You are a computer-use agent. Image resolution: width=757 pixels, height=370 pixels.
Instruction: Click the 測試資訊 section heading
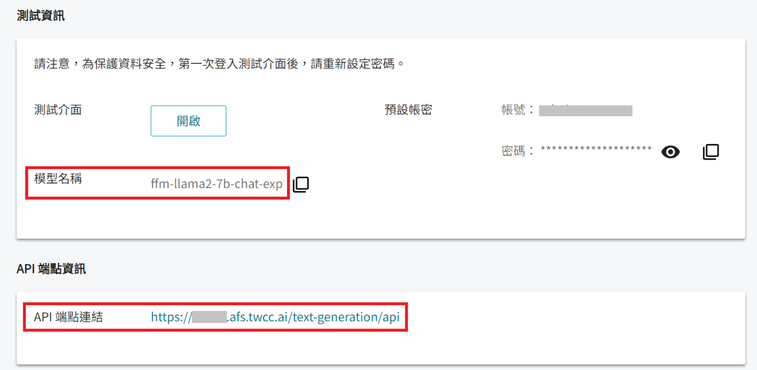tap(40, 16)
